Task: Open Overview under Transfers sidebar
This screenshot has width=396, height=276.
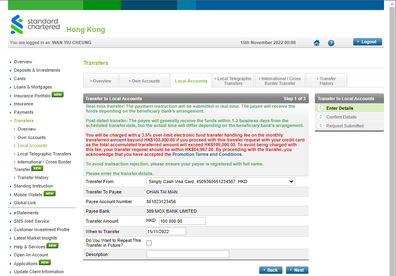Action: [26, 129]
